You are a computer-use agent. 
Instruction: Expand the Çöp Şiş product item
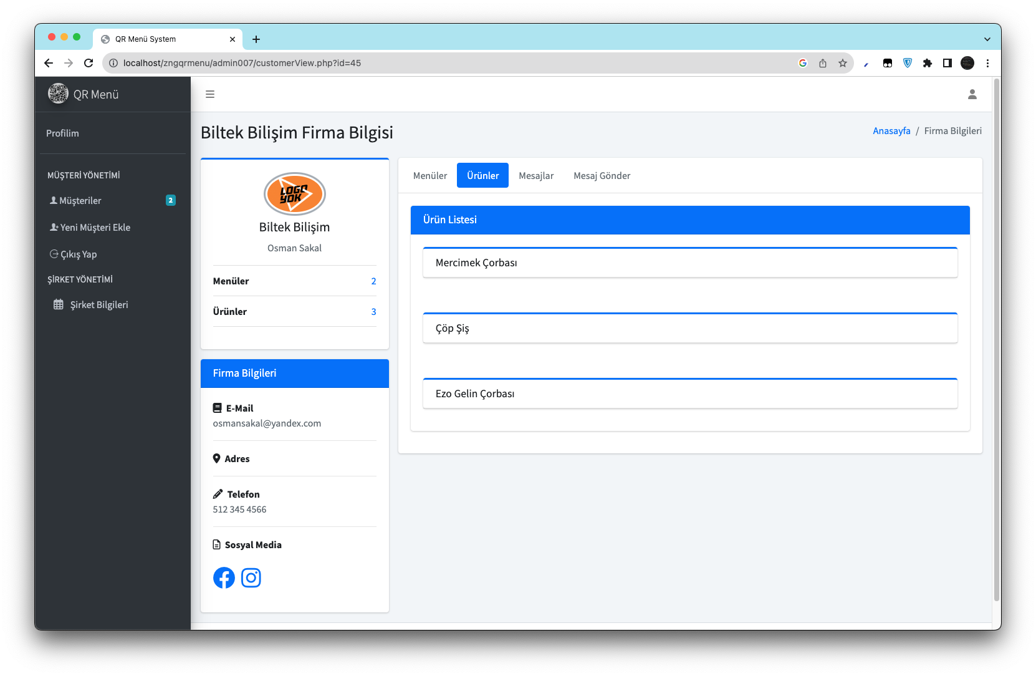click(x=689, y=329)
